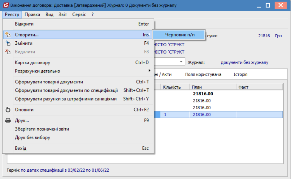Open Картка договору entry
This screenshot has width=291, height=179.
(x=79, y=63)
